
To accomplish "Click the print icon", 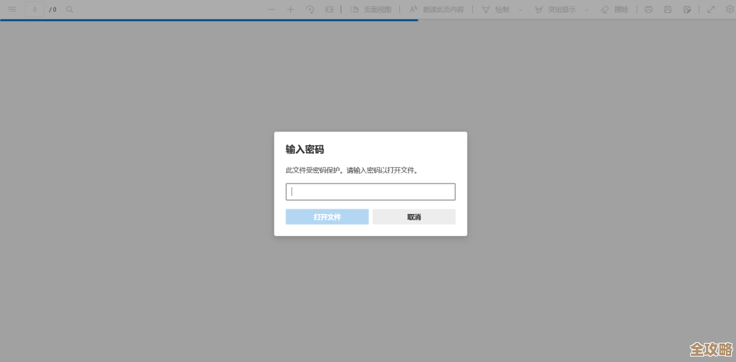I will (649, 10).
